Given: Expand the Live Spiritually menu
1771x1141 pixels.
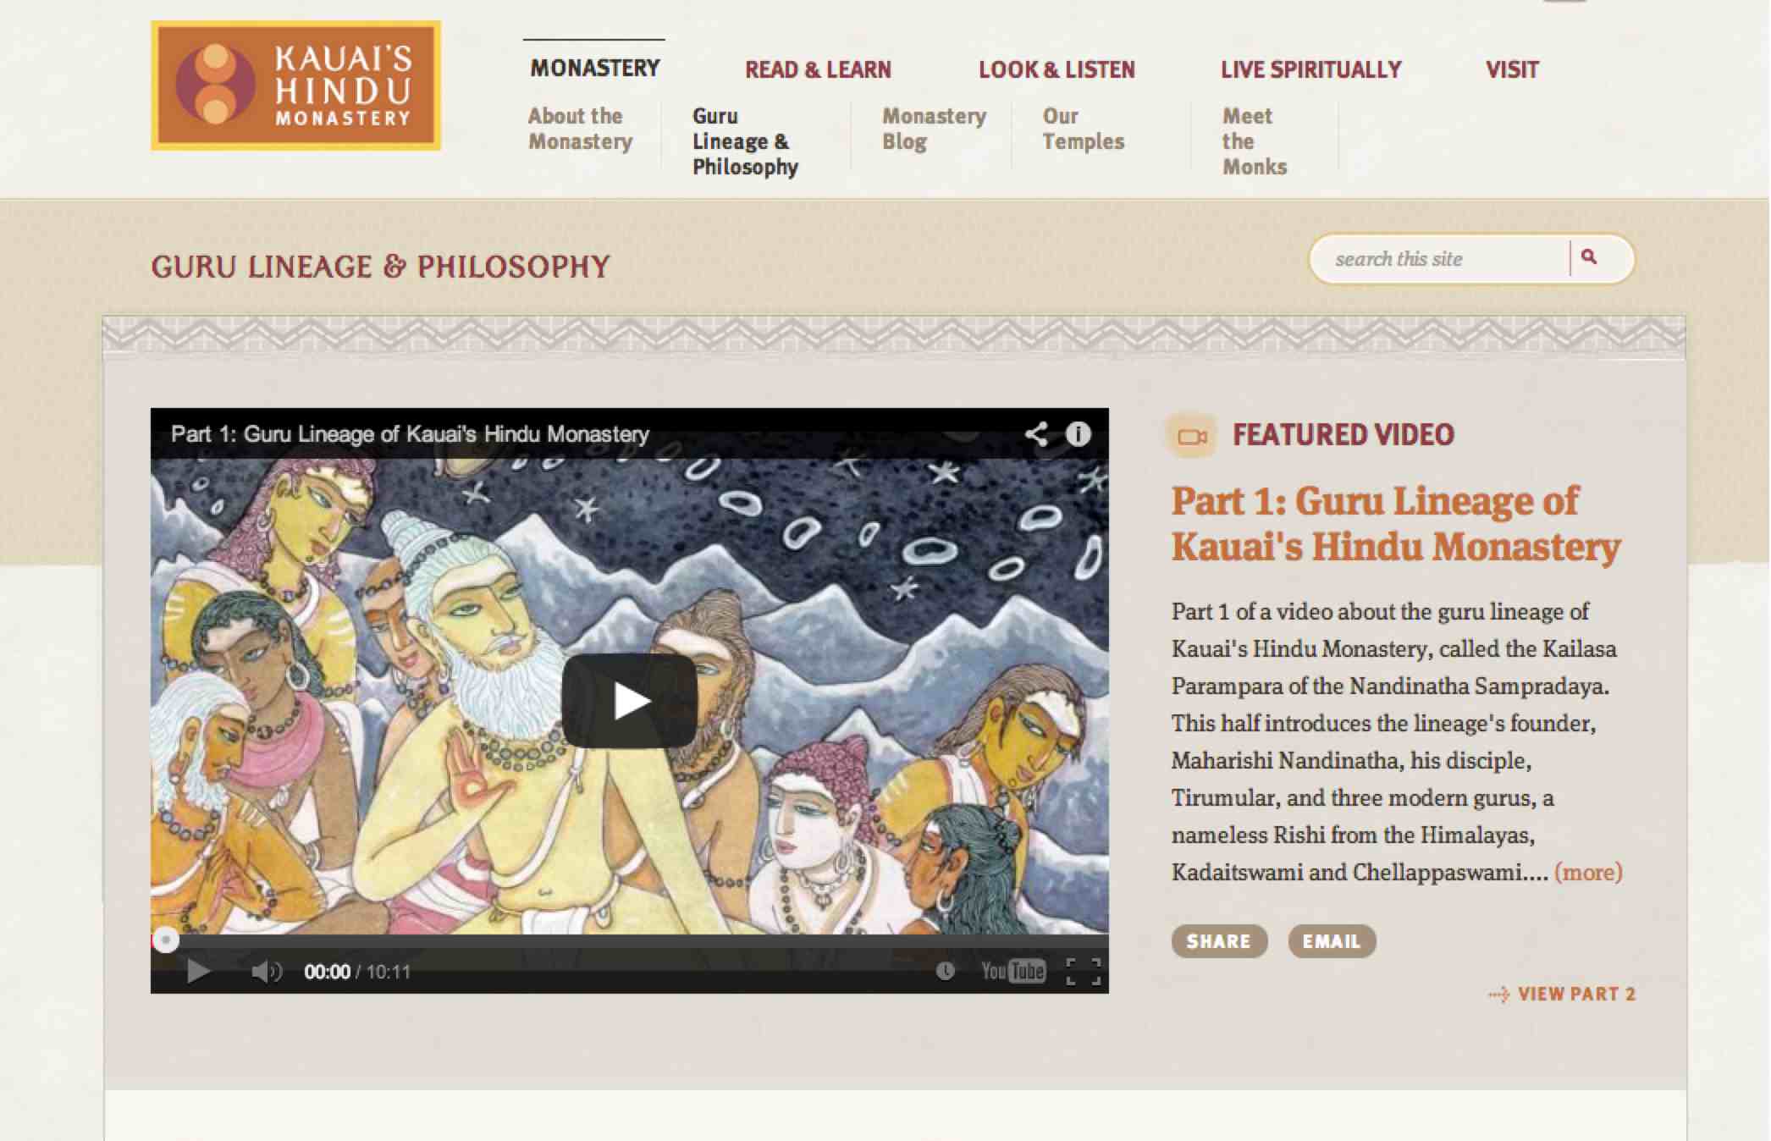Looking at the screenshot, I should pyautogui.click(x=1310, y=69).
